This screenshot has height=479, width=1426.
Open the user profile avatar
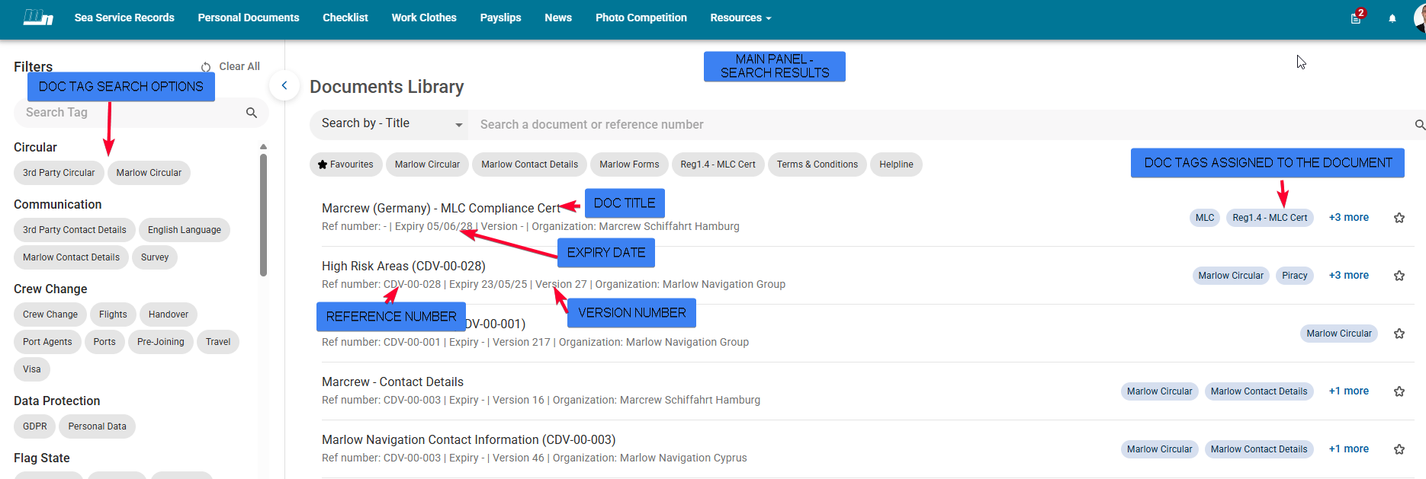click(1420, 18)
